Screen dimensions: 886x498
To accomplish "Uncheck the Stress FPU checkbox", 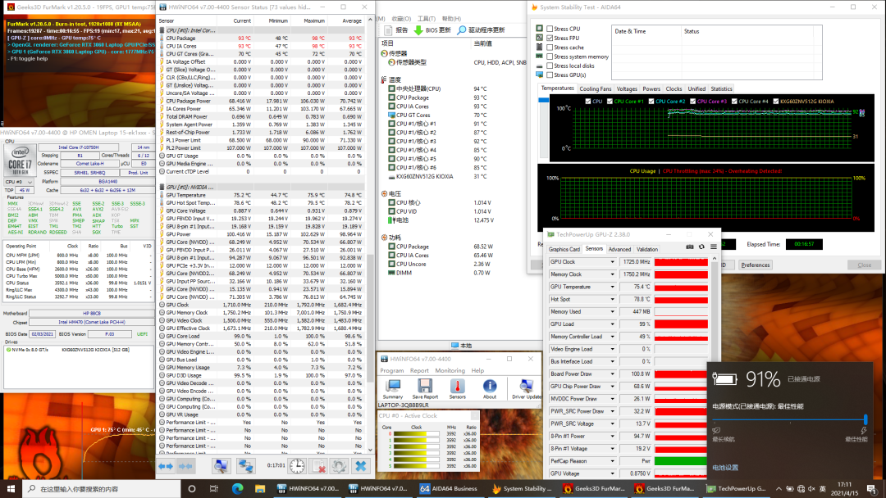I will (550, 38).
